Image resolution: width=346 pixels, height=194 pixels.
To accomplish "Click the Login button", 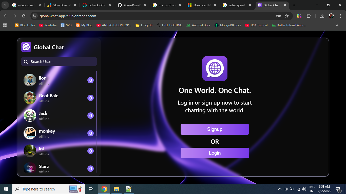I will (x=215, y=153).
